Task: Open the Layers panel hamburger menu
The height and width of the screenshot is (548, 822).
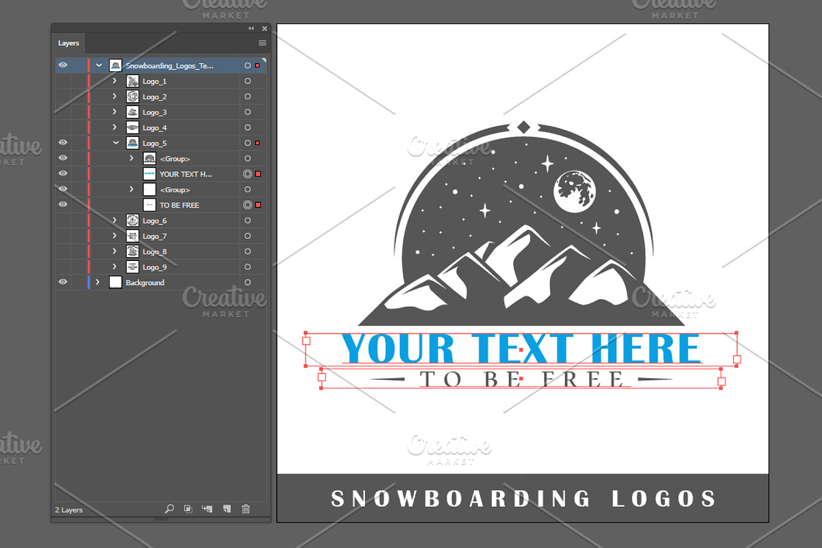Action: 262,43
